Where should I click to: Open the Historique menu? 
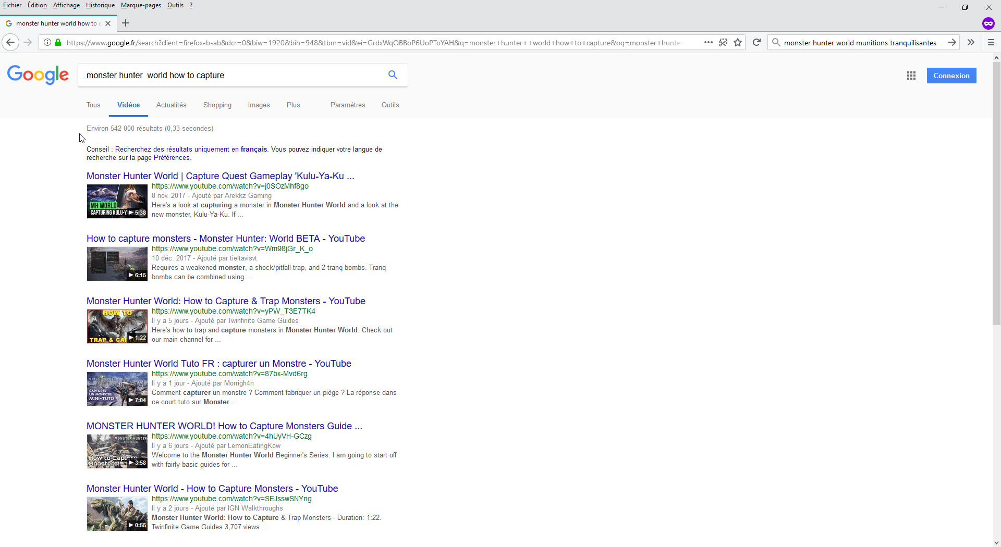click(100, 5)
